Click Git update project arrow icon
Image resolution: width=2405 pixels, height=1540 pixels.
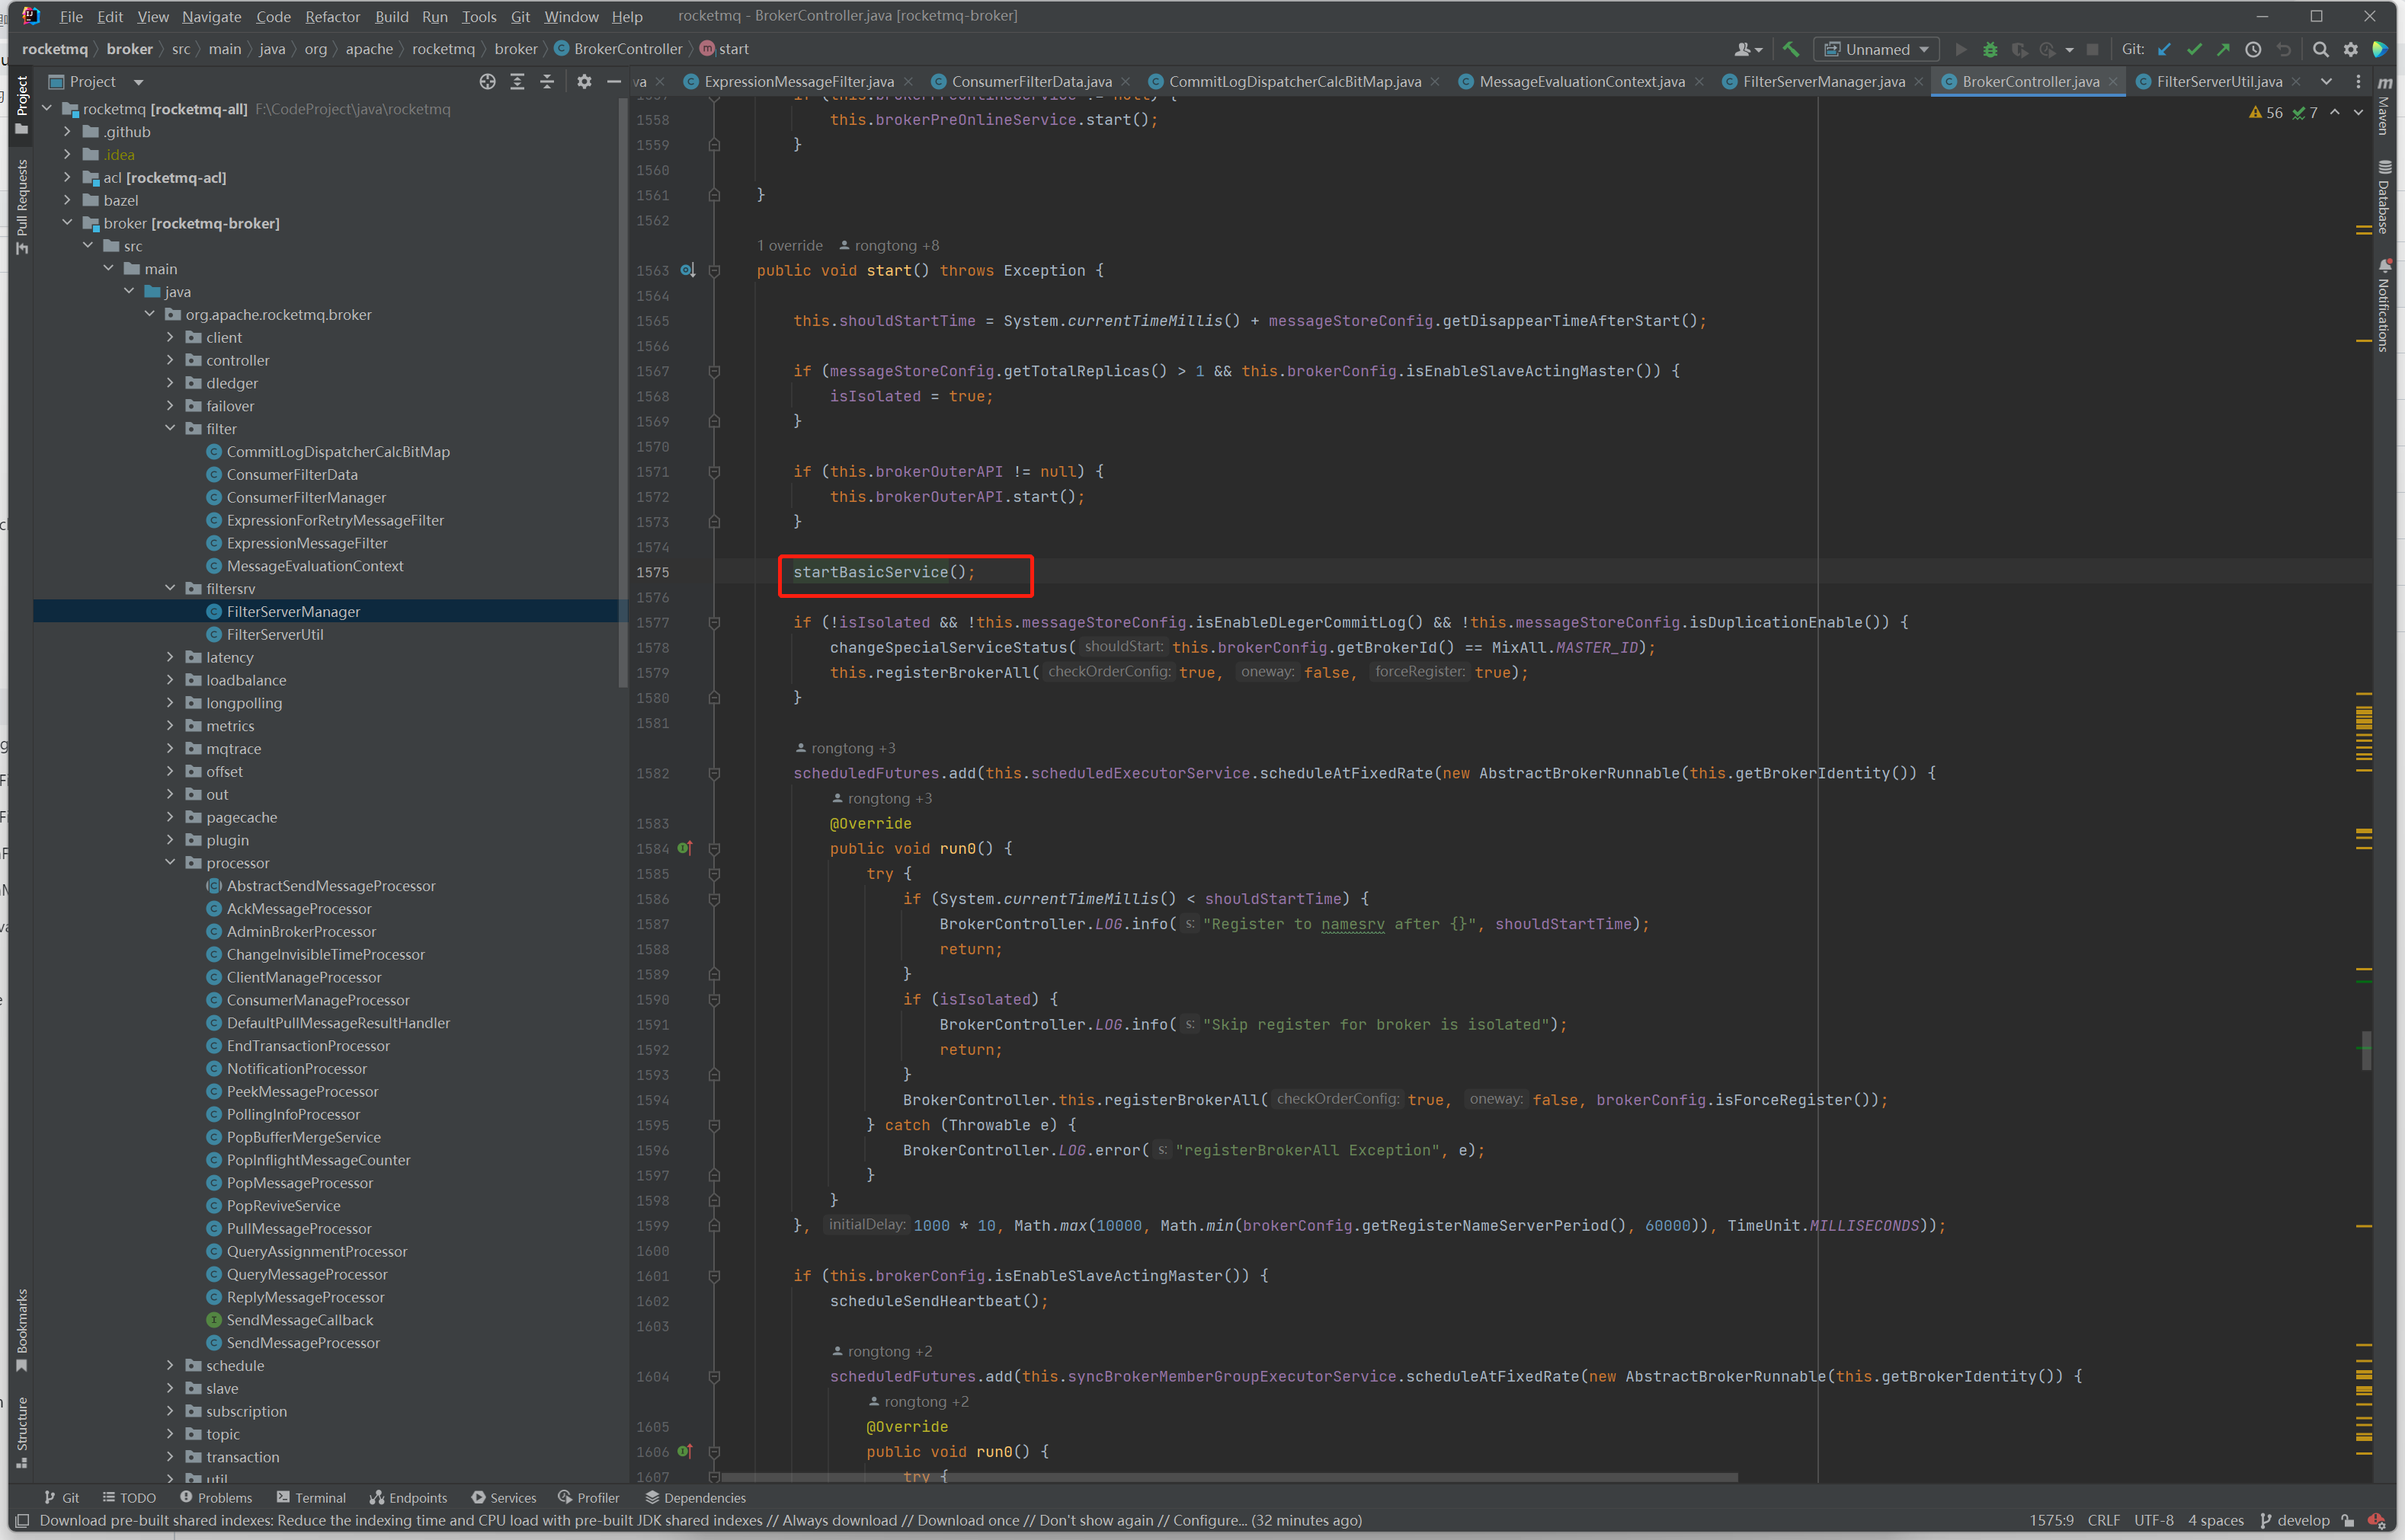pyautogui.click(x=2164, y=49)
